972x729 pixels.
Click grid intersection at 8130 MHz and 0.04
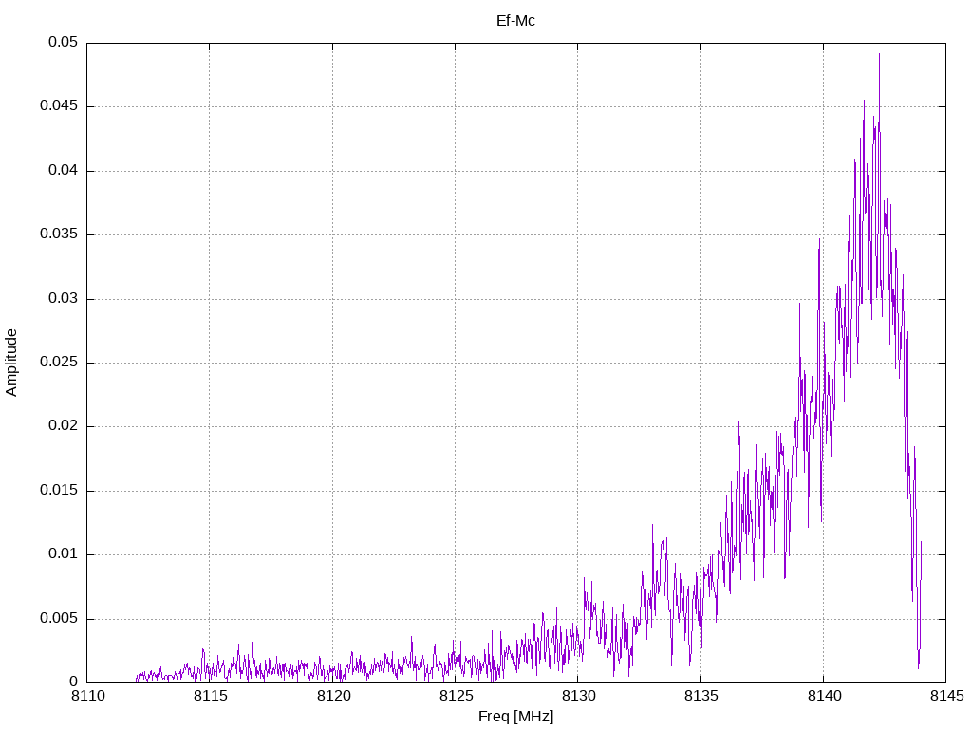point(577,171)
